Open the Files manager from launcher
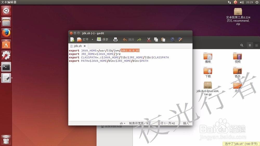The height and width of the screenshot is (146, 260). point(6,22)
